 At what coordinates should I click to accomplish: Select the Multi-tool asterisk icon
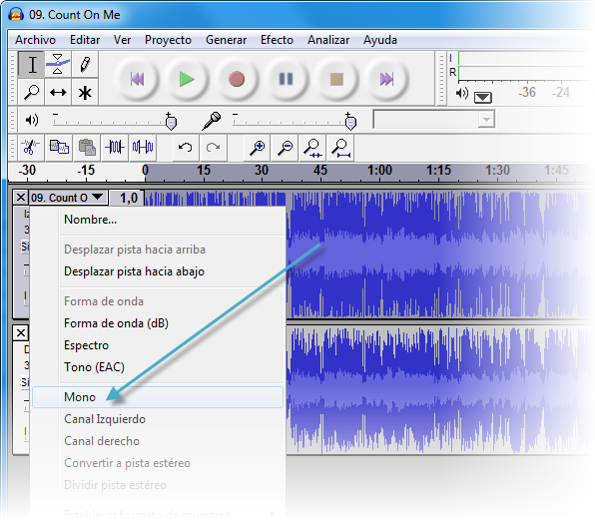[85, 92]
